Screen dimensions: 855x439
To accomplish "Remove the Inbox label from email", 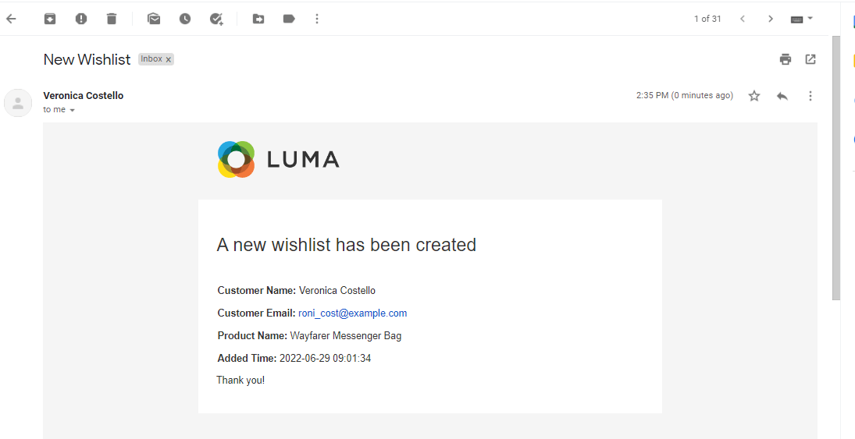I will tap(169, 60).
